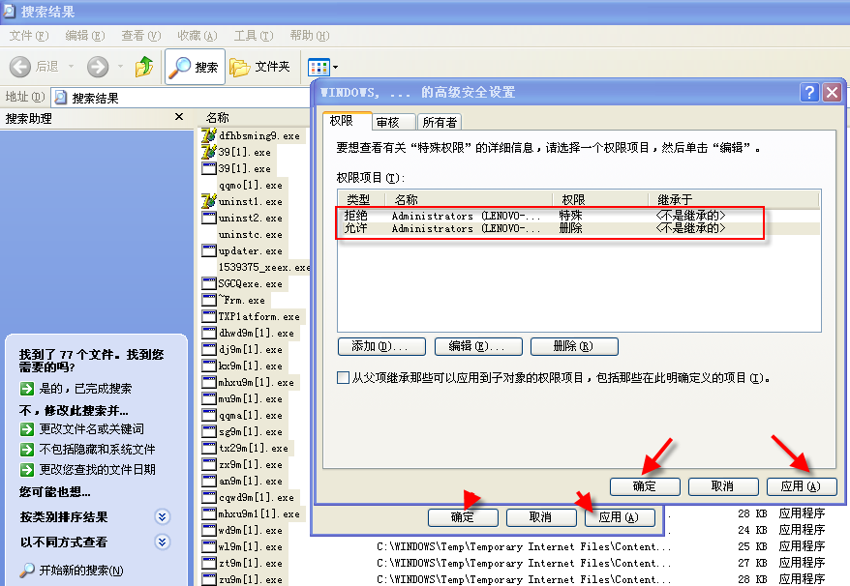Screen dimensions: 850x586
Task: Close the Search Companion pane
Action: (x=179, y=117)
